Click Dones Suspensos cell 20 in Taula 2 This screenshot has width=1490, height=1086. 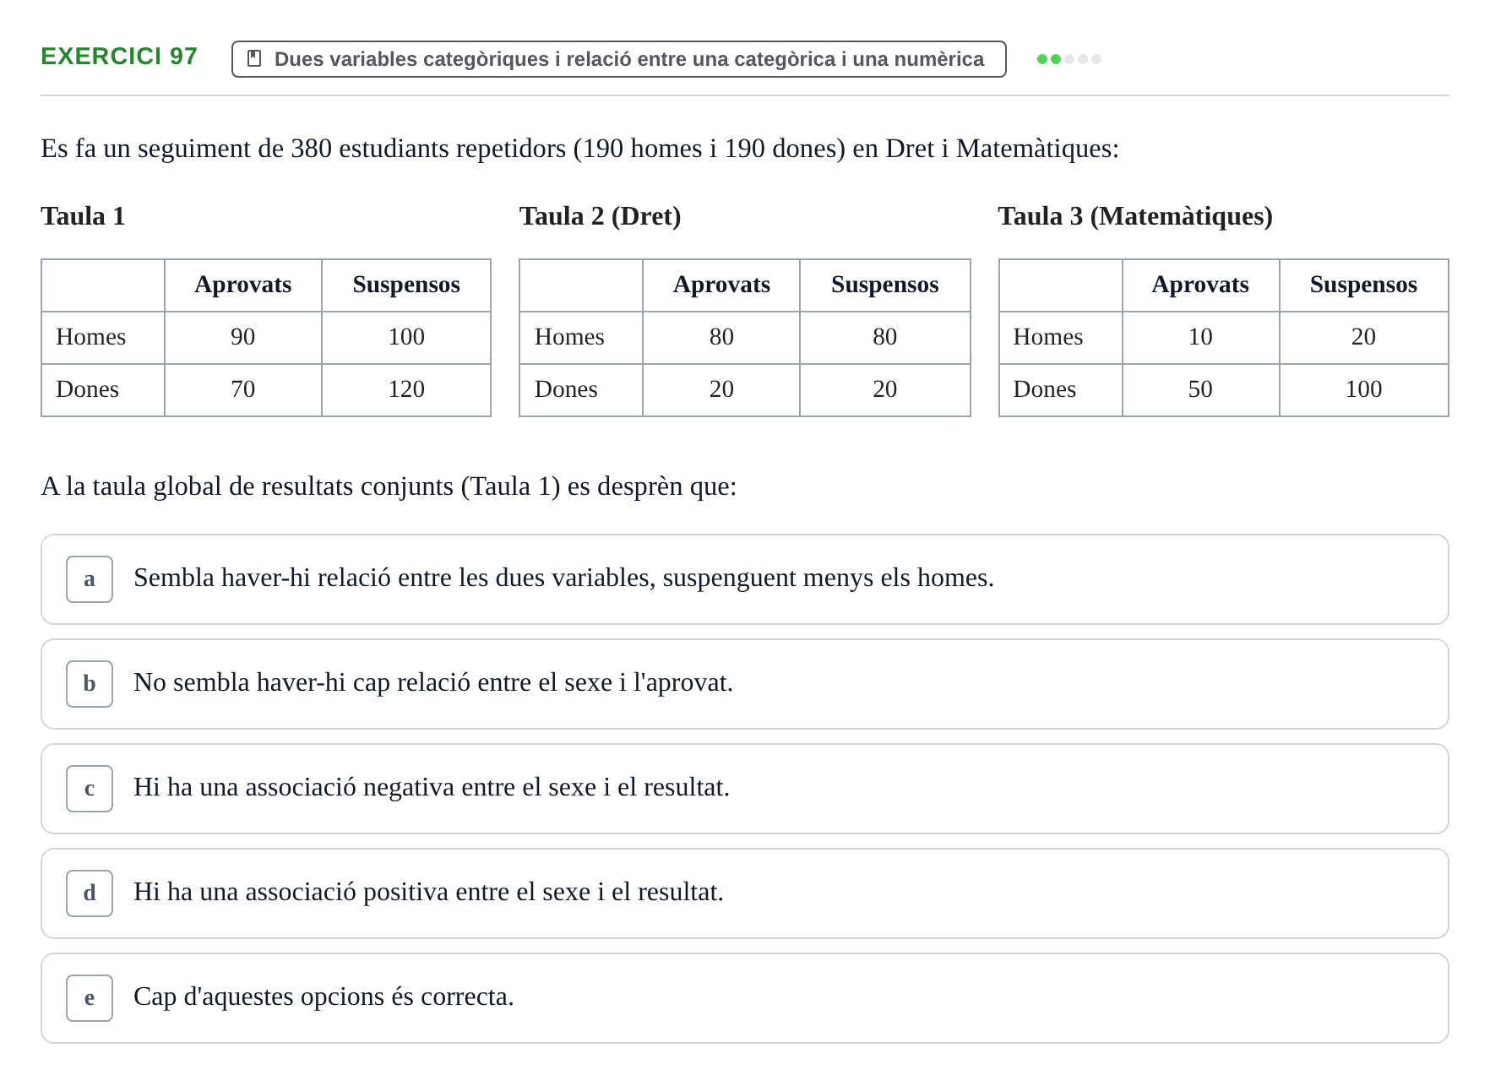click(885, 389)
